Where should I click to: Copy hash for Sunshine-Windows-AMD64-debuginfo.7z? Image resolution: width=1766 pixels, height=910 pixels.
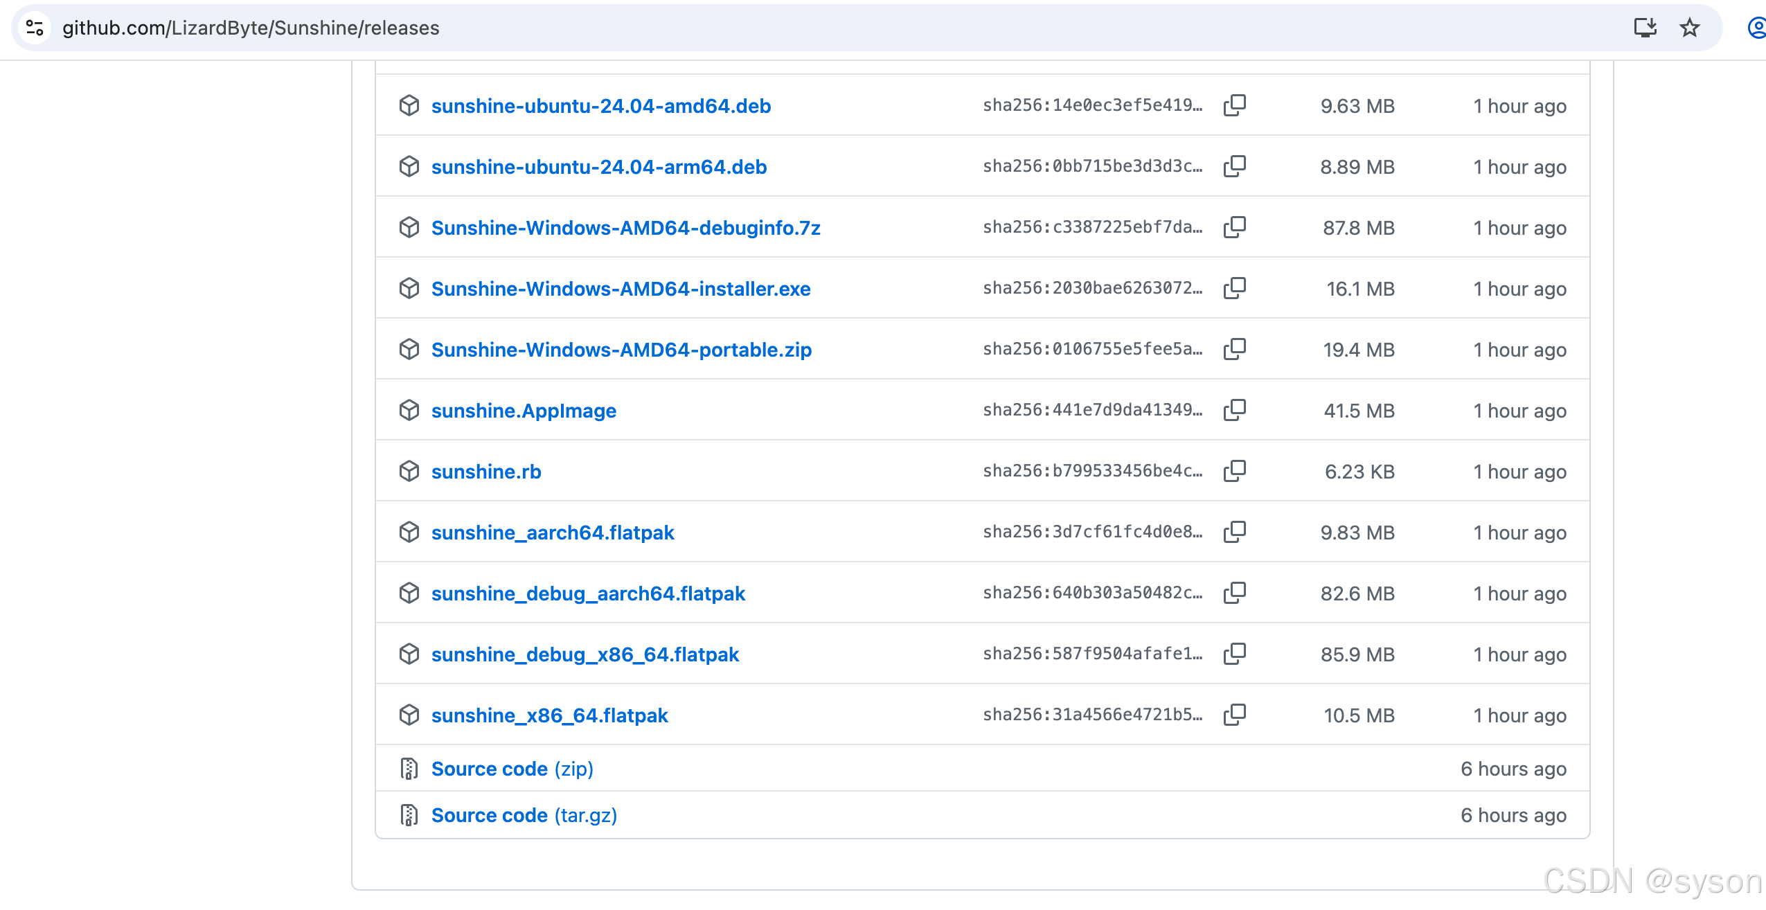pyautogui.click(x=1234, y=227)
